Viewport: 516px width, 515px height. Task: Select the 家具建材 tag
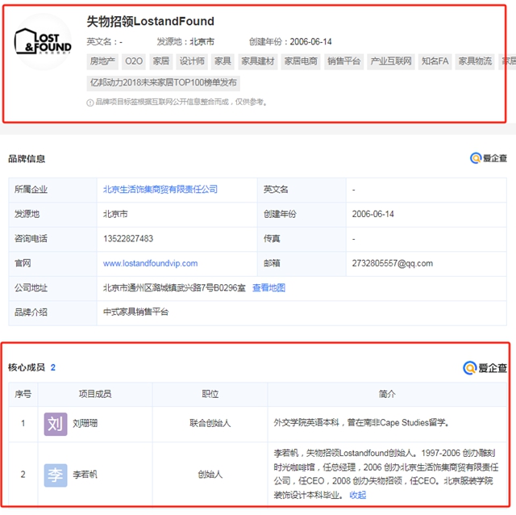click(258, 61)
